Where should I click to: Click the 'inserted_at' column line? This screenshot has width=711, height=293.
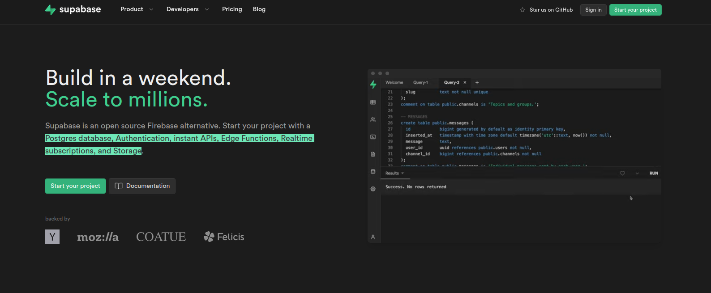click(508, 135)
